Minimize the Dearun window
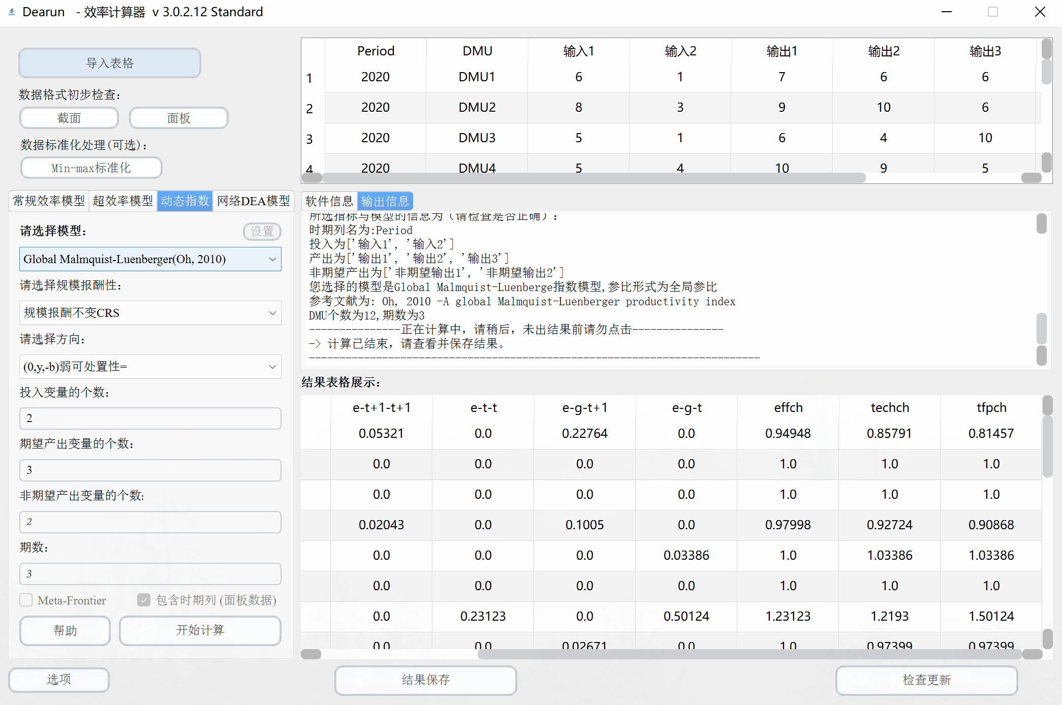The image size is (1062, 705). (x=946, y=12)
